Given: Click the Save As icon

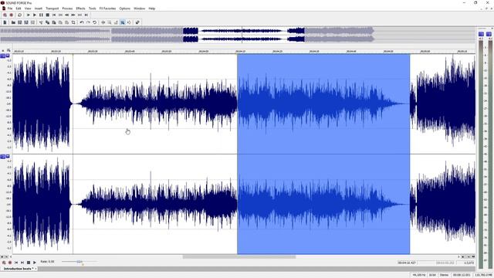Looking at the screenshot, I should coord(26,22).
